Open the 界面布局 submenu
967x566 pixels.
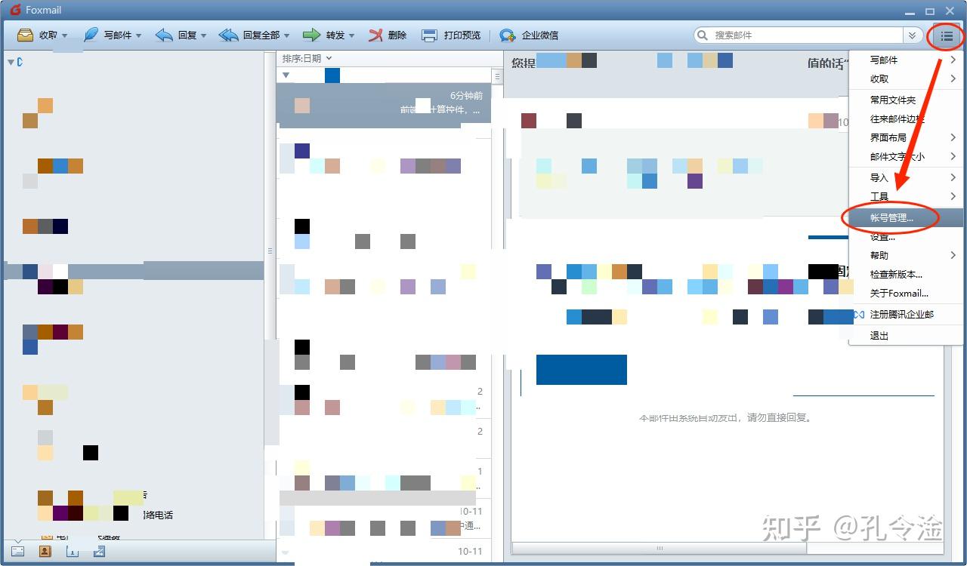click(x=906, y=137)
